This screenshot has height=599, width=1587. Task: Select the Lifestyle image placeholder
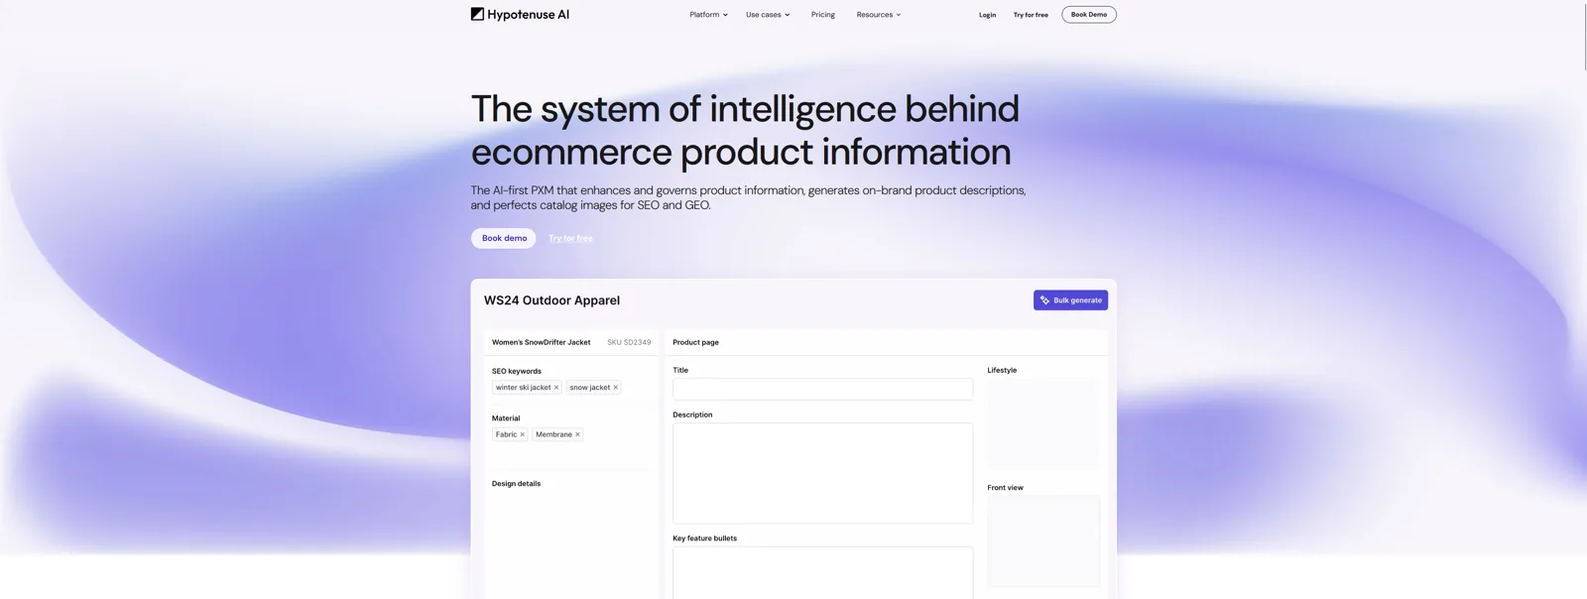pyautogui.click(x=1042, y=423)
